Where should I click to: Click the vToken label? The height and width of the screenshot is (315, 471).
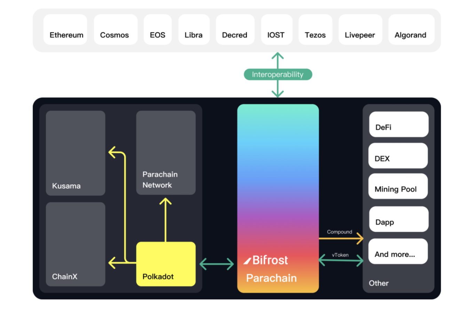(x=340, y=255)
